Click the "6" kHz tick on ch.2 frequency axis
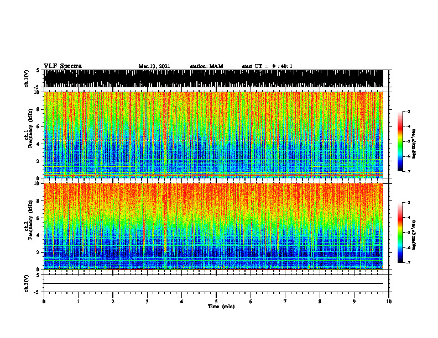 click(x=38, y=218)
